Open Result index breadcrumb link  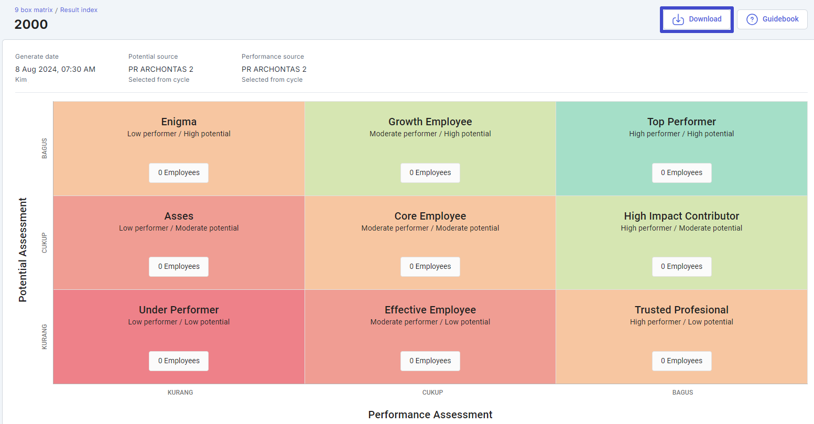click(x=79, y=10)
